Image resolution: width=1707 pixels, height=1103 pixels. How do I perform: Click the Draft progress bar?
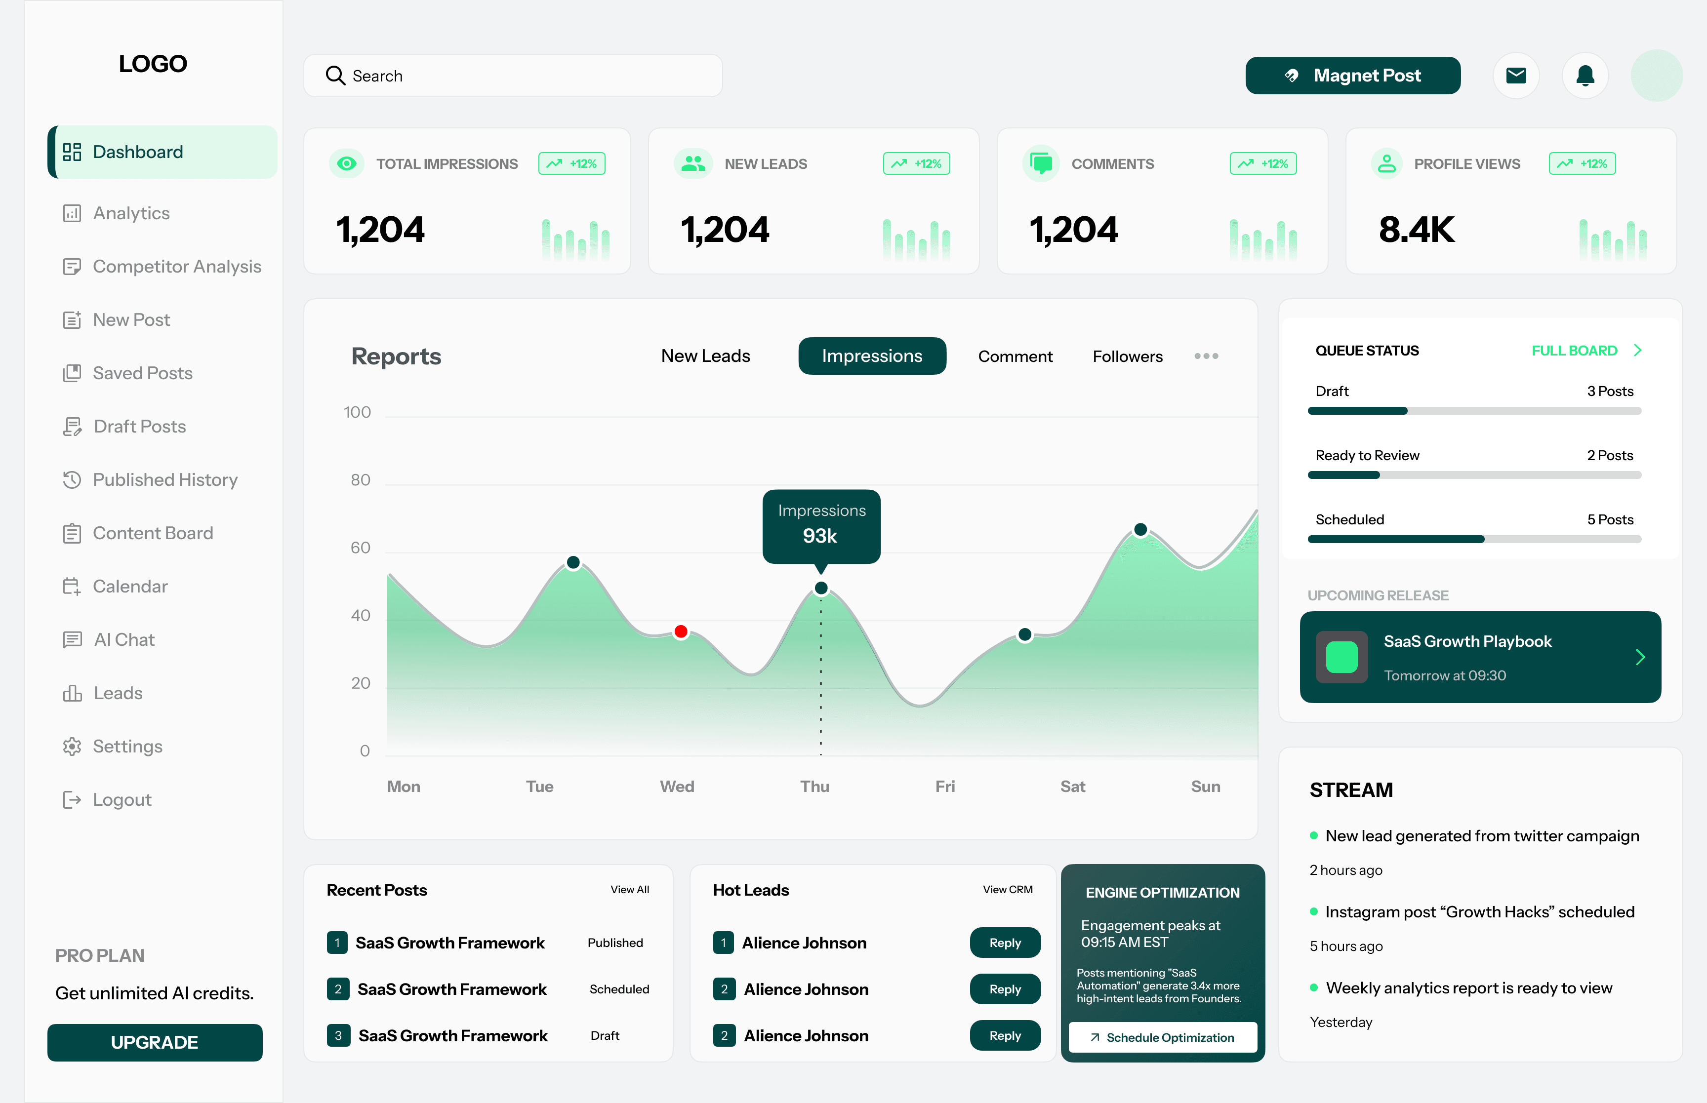[1474, 411]
